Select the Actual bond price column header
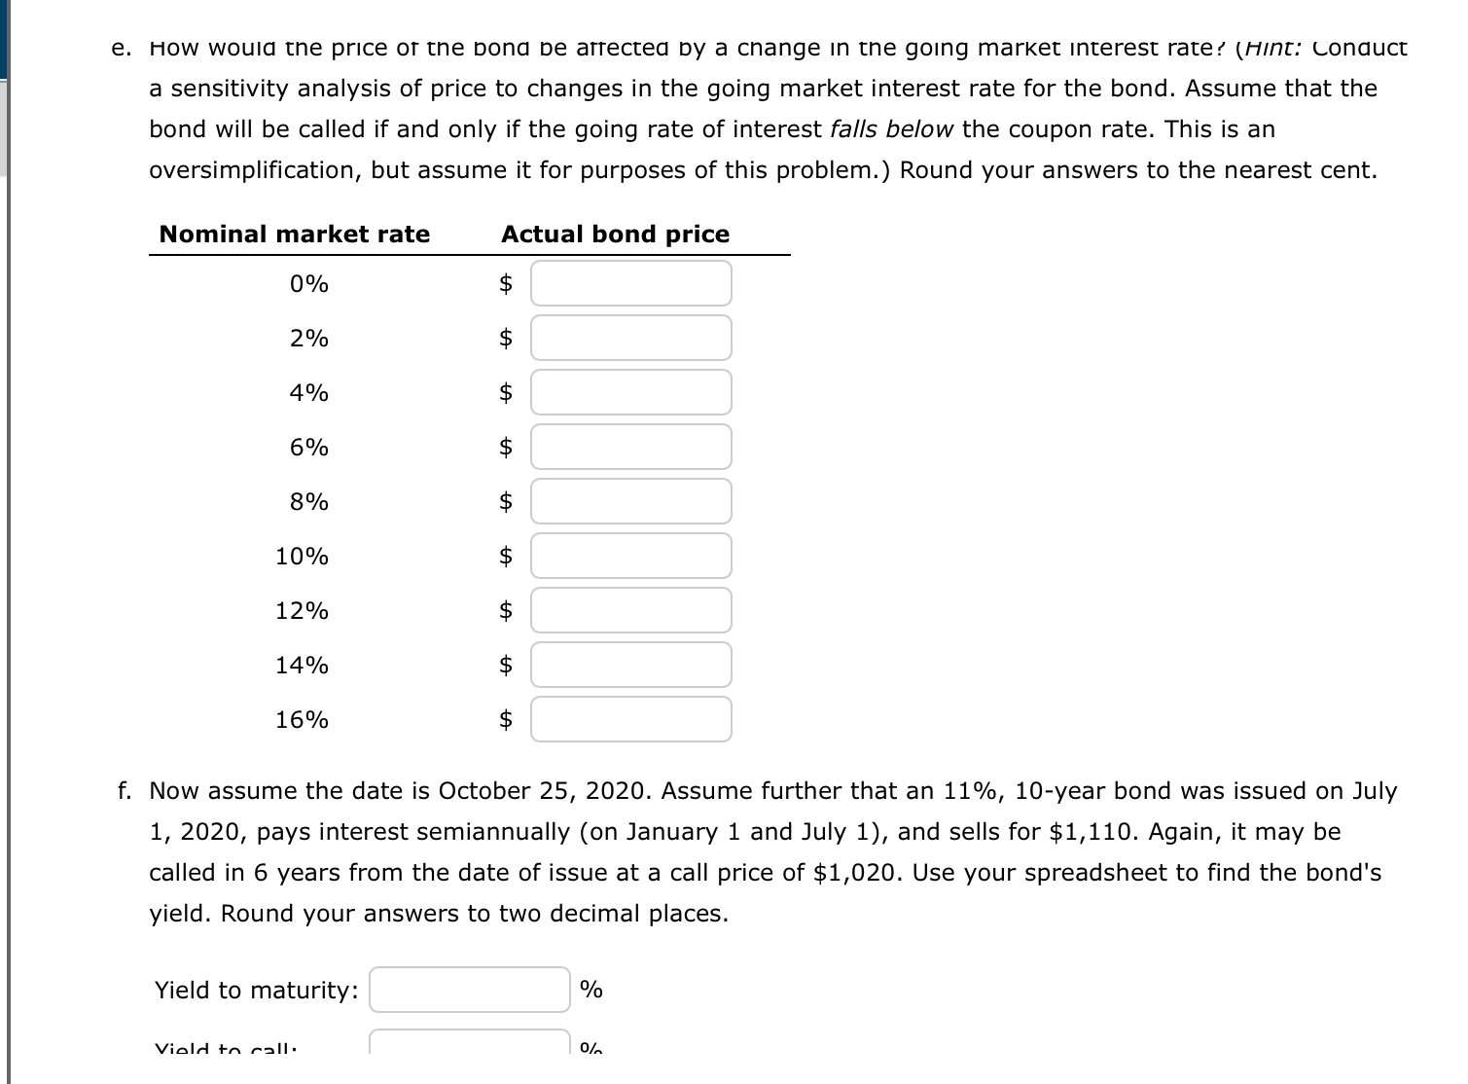The height and width of the screenshot is (1084, 1468). click(x=615, y=234)
